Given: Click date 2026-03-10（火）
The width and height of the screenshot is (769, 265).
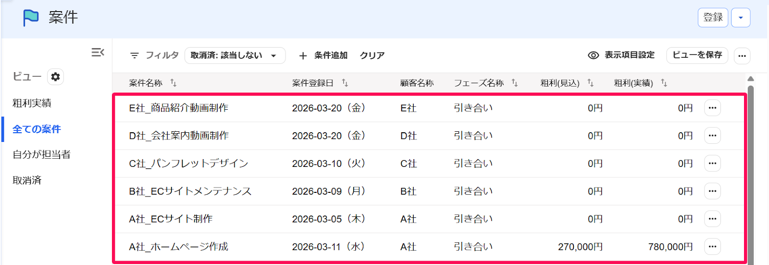Looking at the screenshot, I should [329, 164].
